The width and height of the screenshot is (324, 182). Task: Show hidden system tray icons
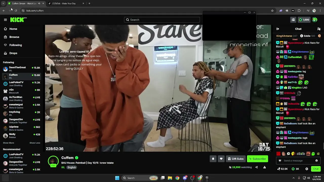[x=294, y=178]
